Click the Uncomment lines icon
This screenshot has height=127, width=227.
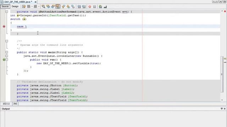point(105,7)
